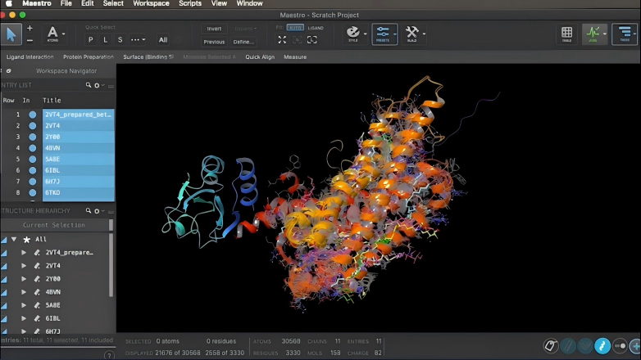Toggle inclusion circle for entry 6TKO
641x360 pixels.
coord(33,193)
